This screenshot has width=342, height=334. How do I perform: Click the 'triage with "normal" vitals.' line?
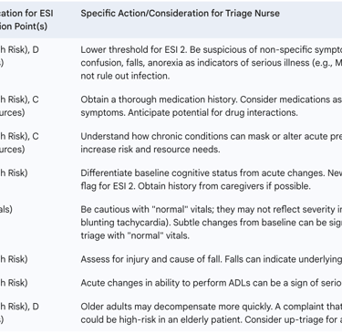[x=135, y=235]
